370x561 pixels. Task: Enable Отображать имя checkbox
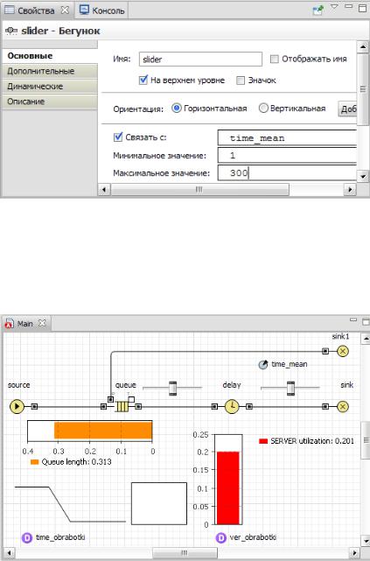click(x=274, y=59)
